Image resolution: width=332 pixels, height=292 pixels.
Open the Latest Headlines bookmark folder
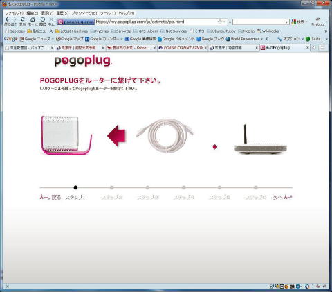[x=72, y=31]
